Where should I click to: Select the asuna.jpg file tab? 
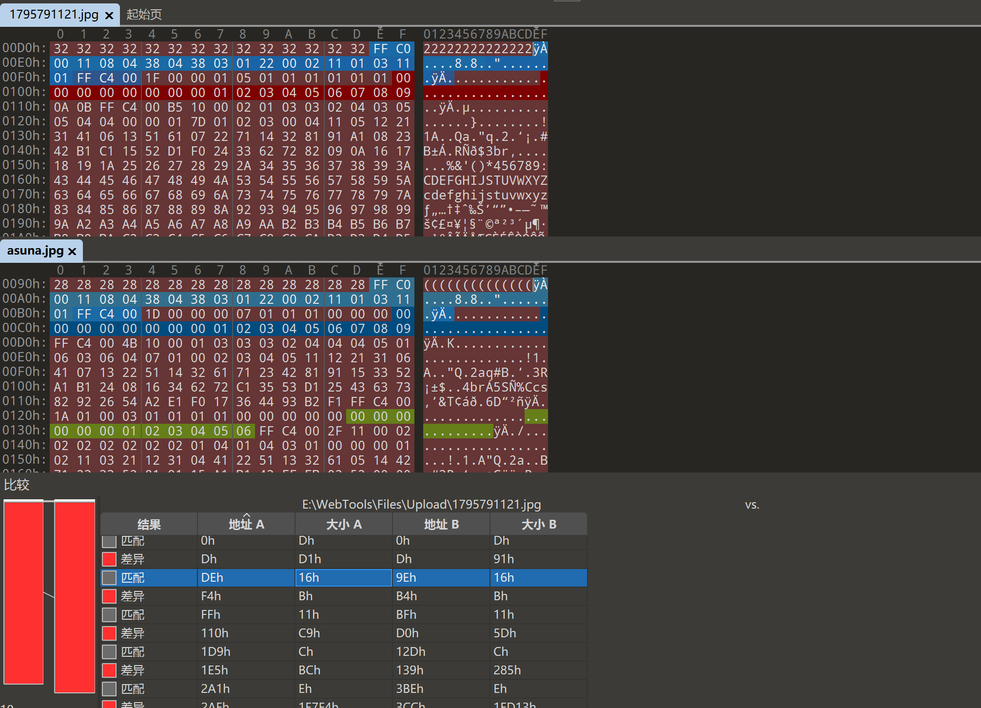pyautogui.click(x=41, y=251)
